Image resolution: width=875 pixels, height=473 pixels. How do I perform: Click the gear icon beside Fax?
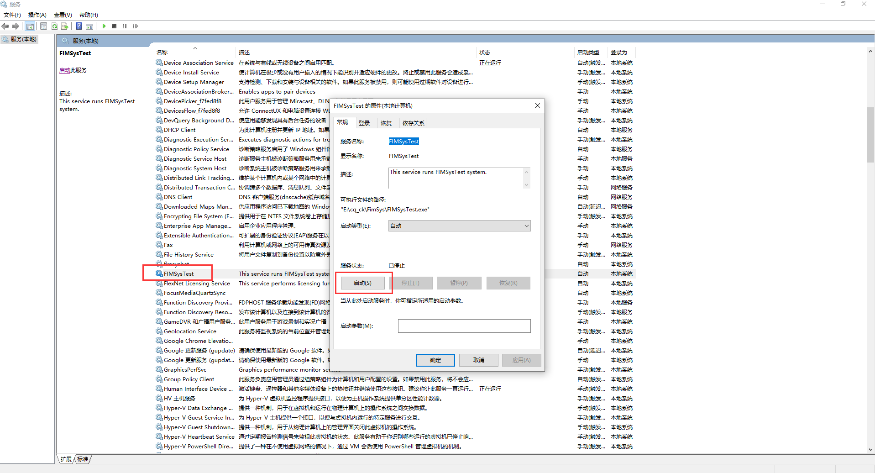(x=159, y=245)
